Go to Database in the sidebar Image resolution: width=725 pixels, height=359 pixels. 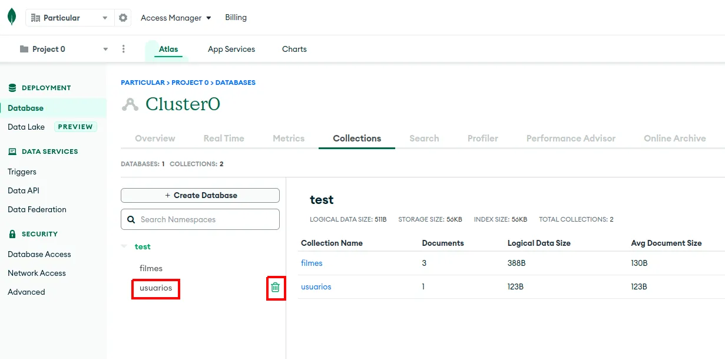click(53, 108)
